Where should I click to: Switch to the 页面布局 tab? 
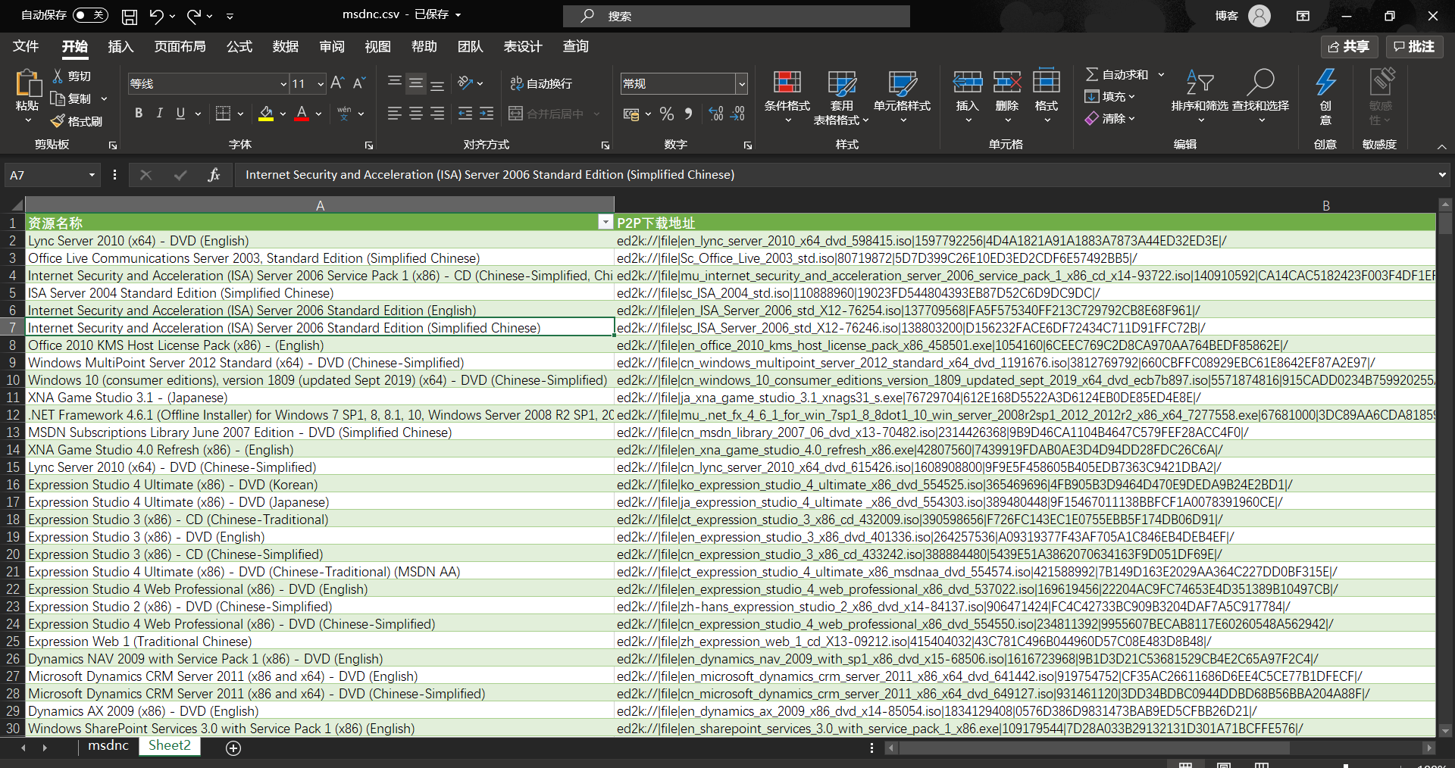coord(180,46)
